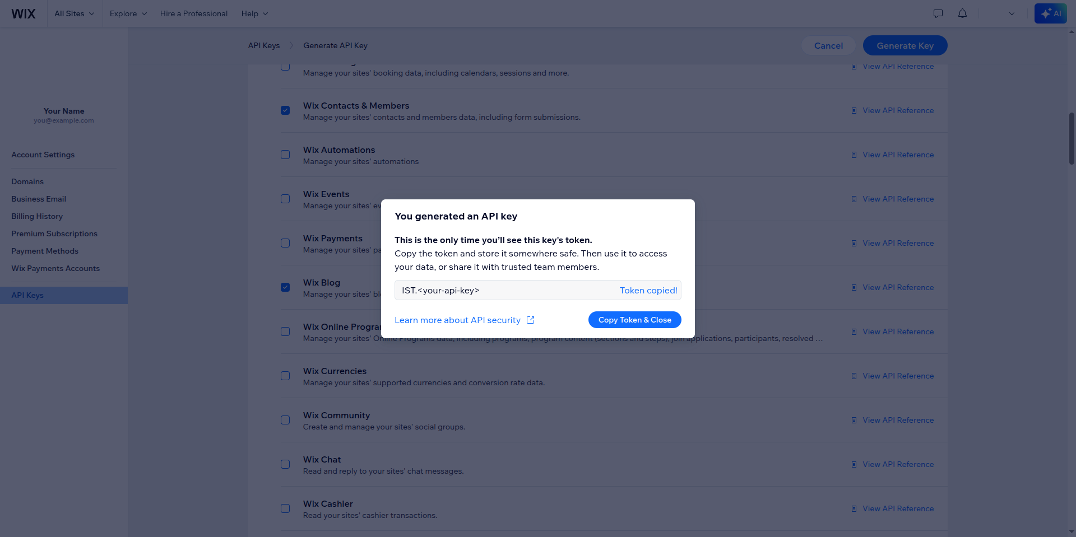1076x537 pixels.
Task: Click document icon beside Wix Cashier reference
Action: pyautogui.click(x=854, y=508)
